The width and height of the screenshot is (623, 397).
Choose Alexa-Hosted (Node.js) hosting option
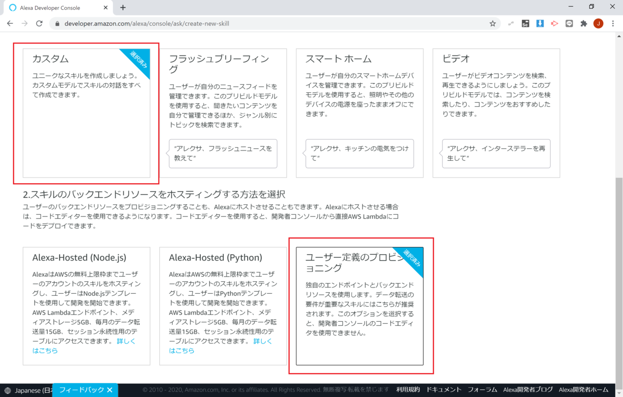tap(86, 306)
